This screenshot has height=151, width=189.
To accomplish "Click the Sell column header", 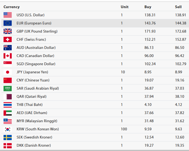I will click(x=178, y=7).
